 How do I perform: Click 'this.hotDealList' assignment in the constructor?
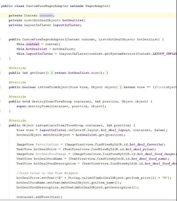tap(32, 49)
